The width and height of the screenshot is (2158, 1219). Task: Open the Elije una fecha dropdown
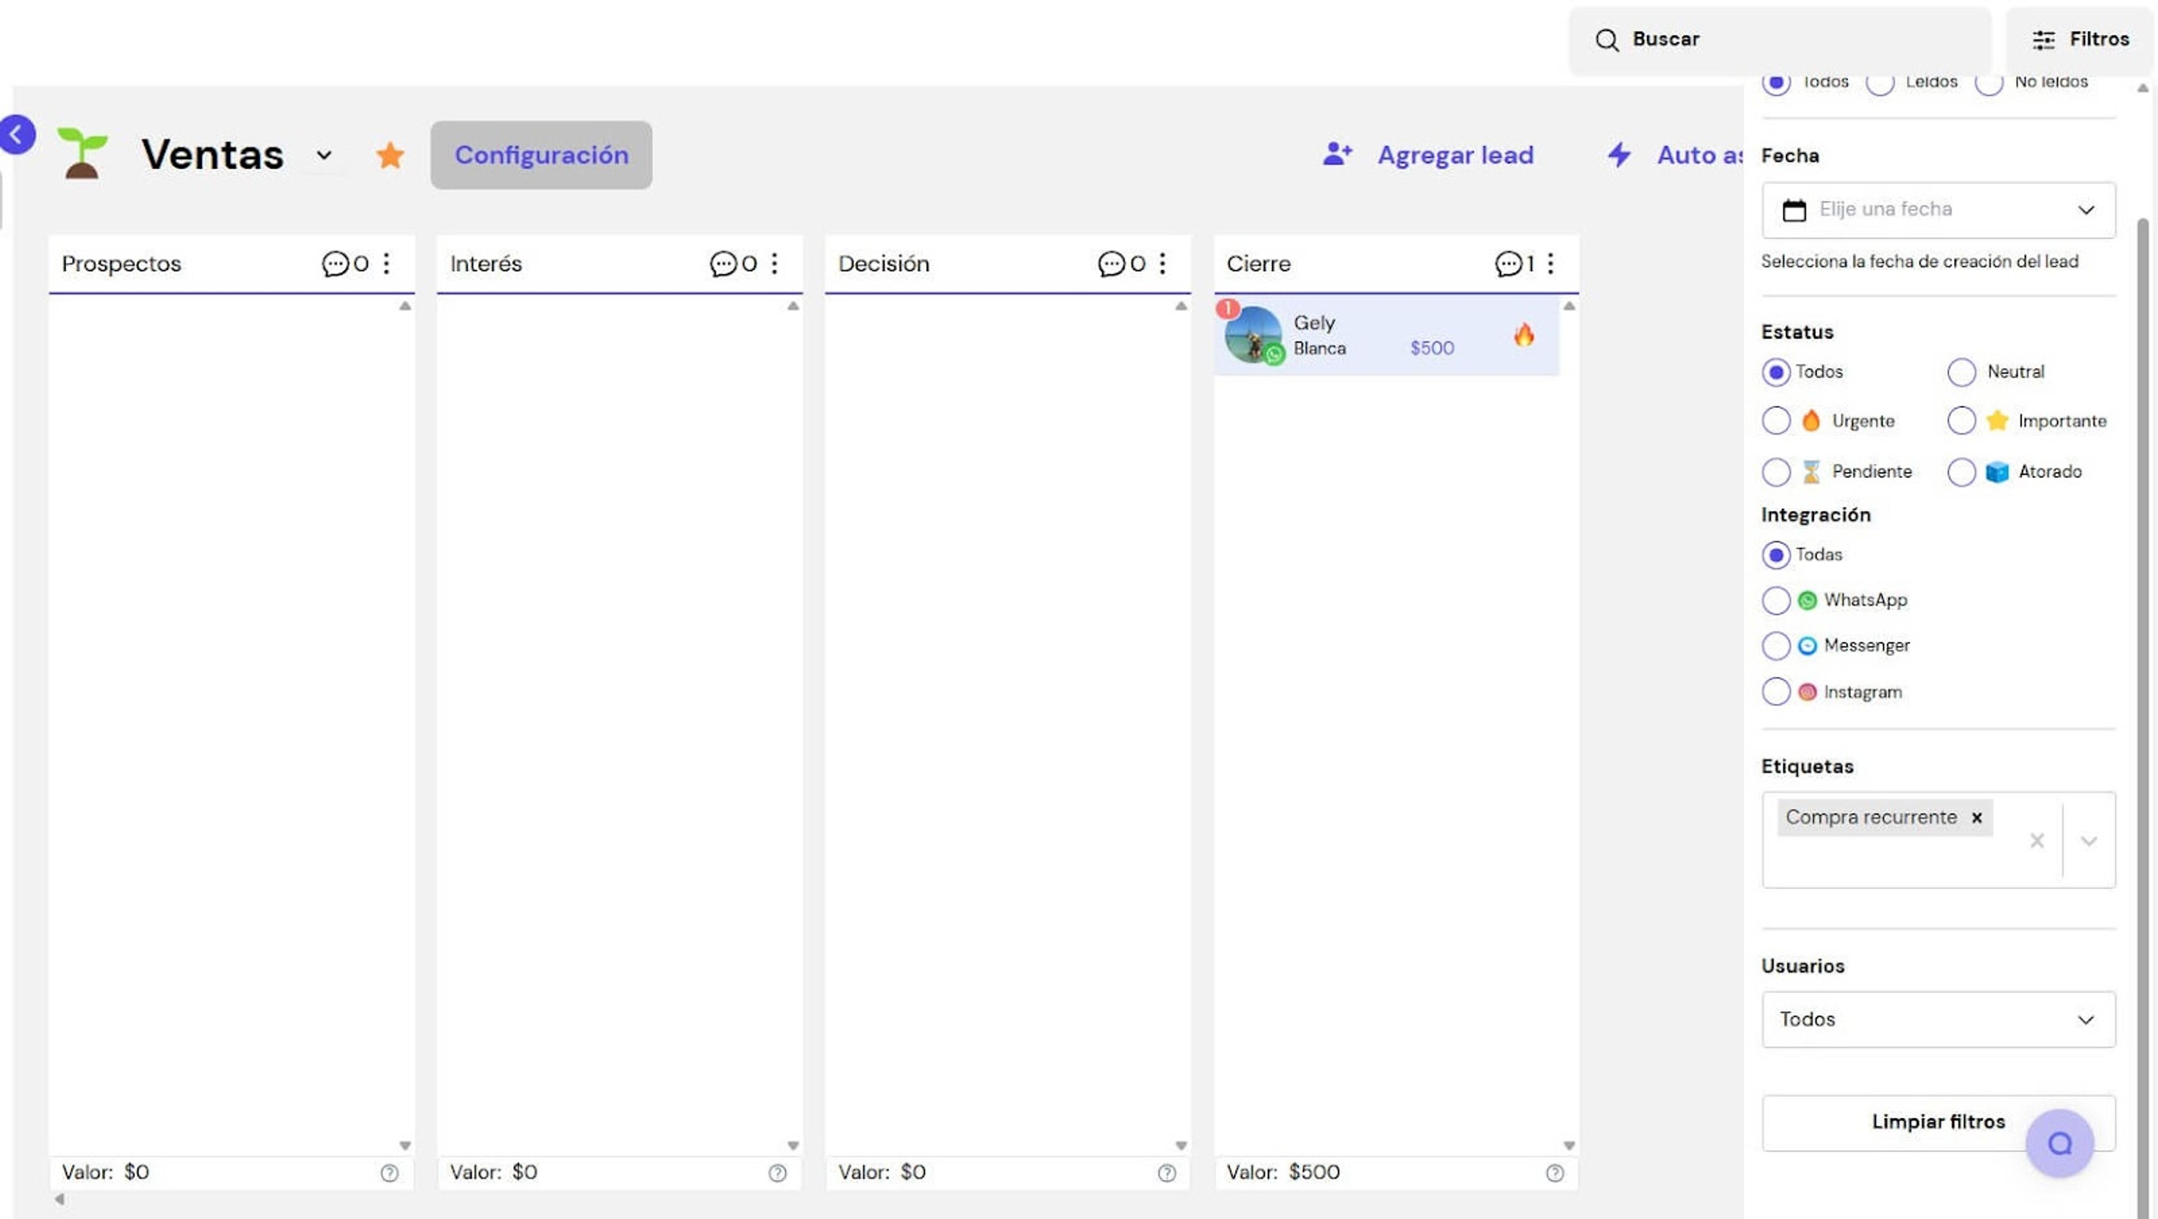pyautogui.click(x=1938, y=210)
